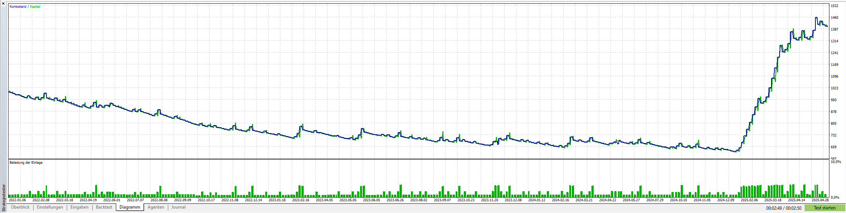Go to the Eingaben tab
The image size is (846, 213).
pos(79,207)
